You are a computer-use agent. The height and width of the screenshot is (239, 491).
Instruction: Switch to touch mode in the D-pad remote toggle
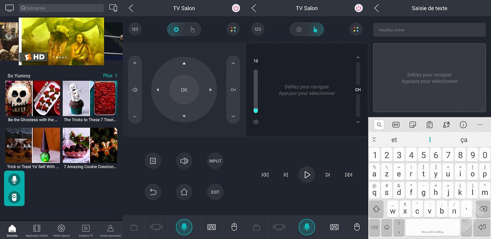point(192,29)
